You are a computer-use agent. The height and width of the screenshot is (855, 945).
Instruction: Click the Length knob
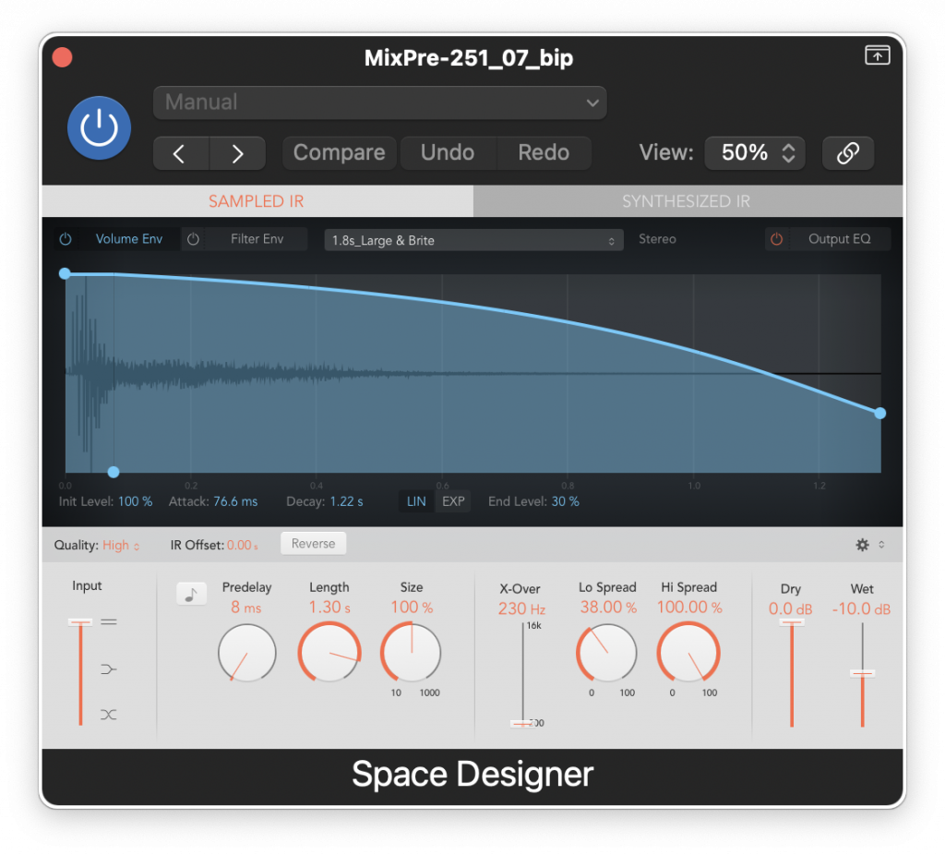pos(329,653)
